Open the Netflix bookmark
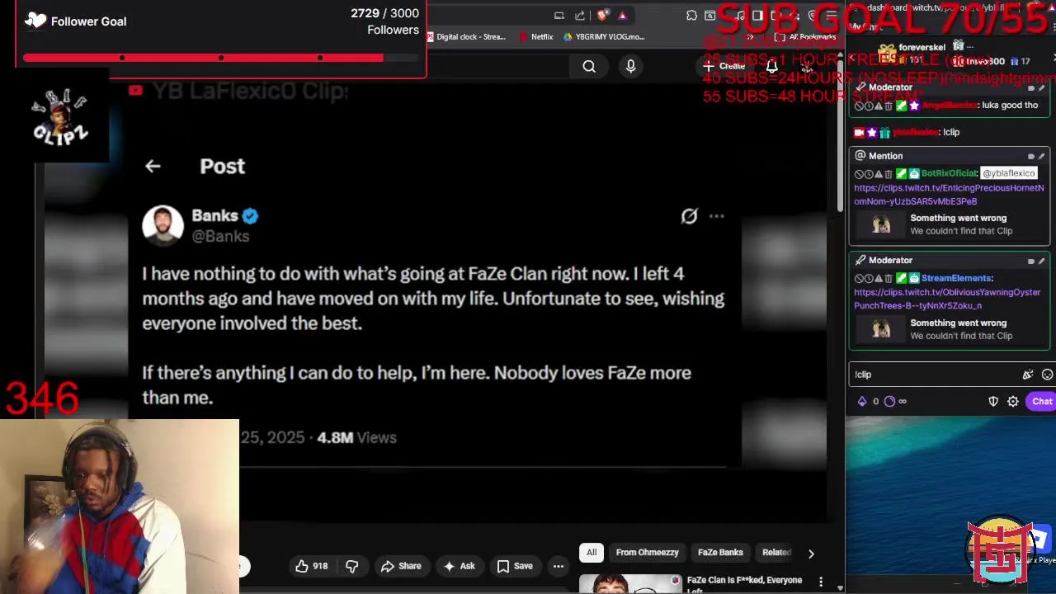This screenshot has width=1056, height=594. (x=536, y=36)
